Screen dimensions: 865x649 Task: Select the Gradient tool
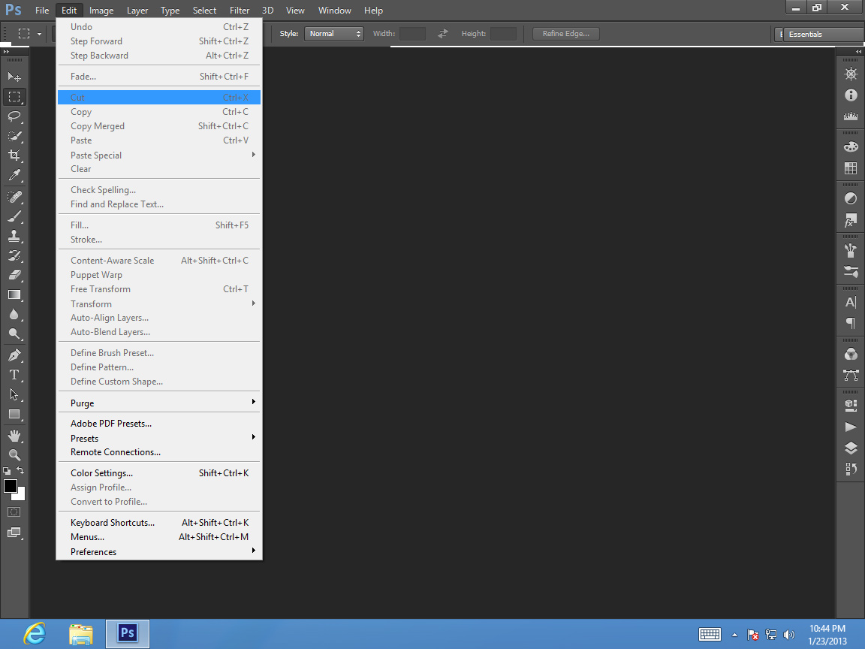(x=14, y=294)
